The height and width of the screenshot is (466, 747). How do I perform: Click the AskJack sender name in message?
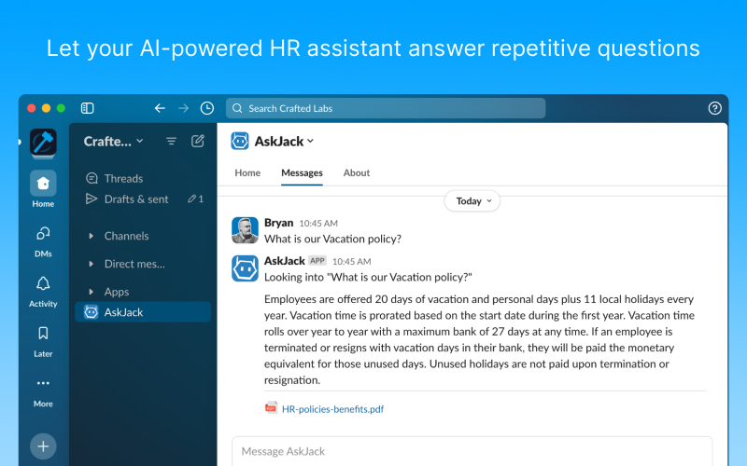click(x=285, y=261)
